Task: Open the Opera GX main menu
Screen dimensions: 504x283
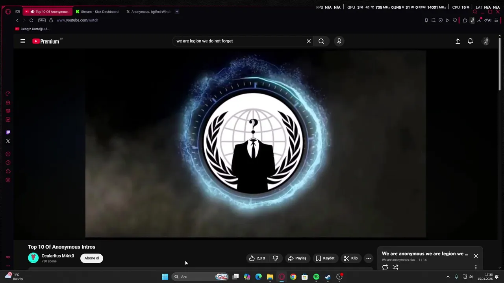Action: point(8,12)
